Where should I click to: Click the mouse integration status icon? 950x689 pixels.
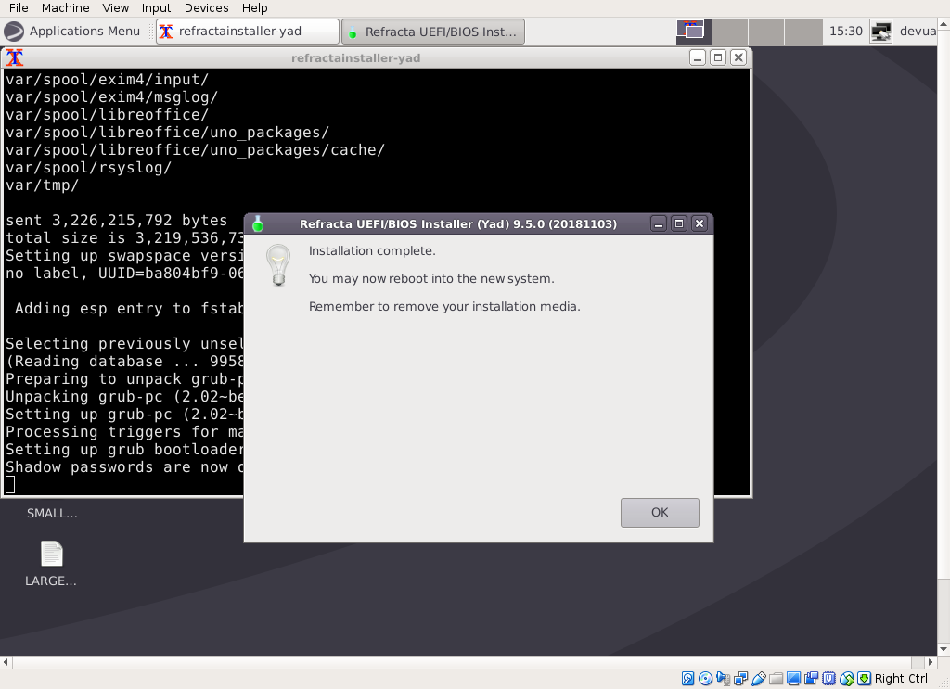847,679
